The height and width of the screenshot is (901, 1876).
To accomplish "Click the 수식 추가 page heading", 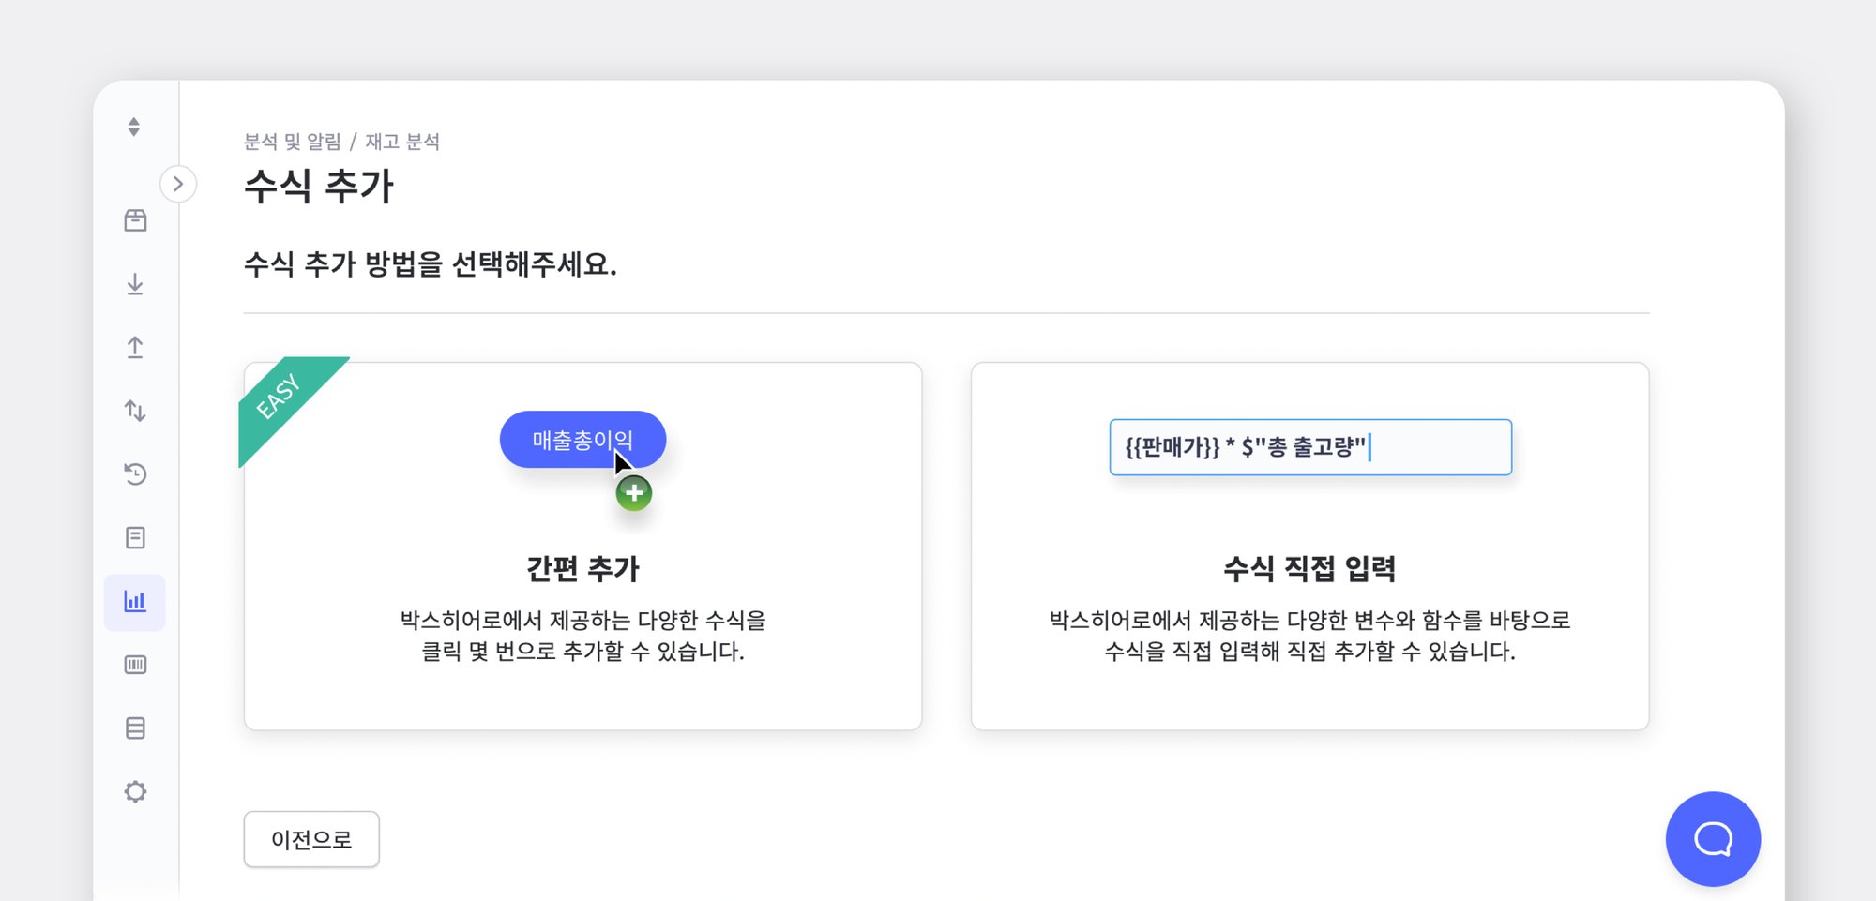I will (x=319, y=186).
